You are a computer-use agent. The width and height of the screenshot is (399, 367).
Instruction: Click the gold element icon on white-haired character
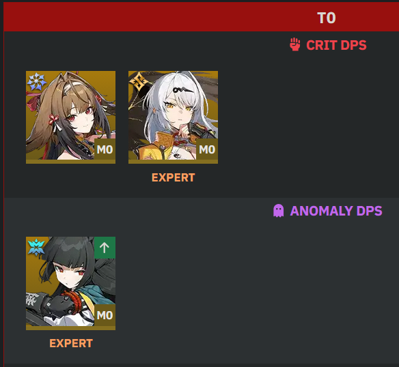(139, 81)
